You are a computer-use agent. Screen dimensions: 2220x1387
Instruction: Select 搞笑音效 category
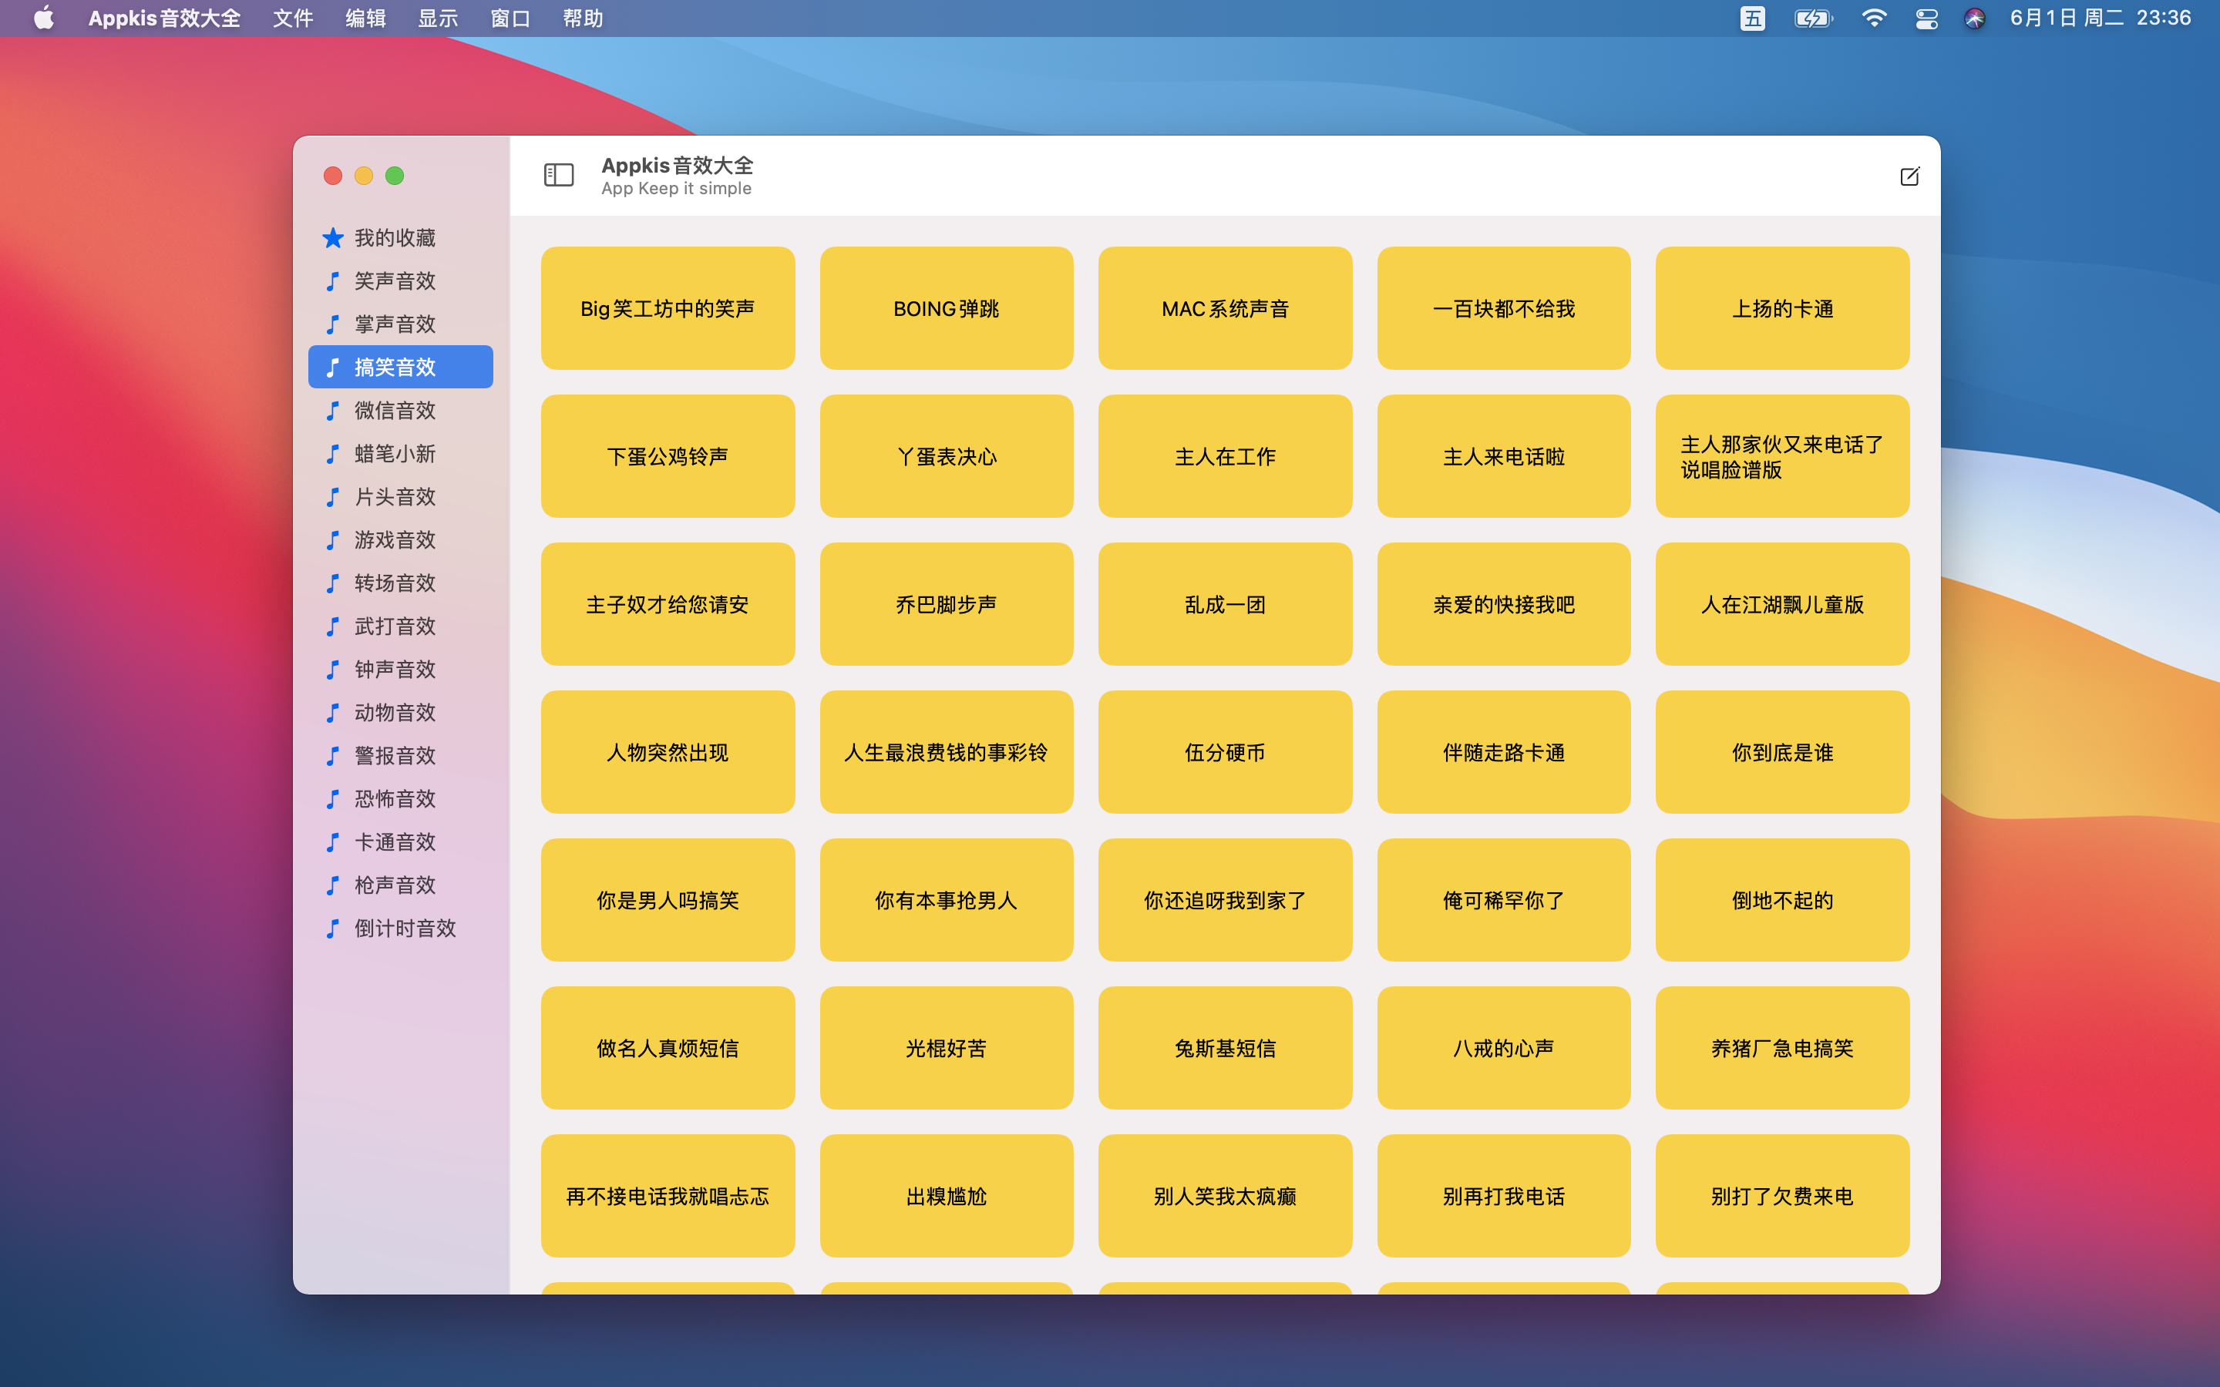coord(401,367)
